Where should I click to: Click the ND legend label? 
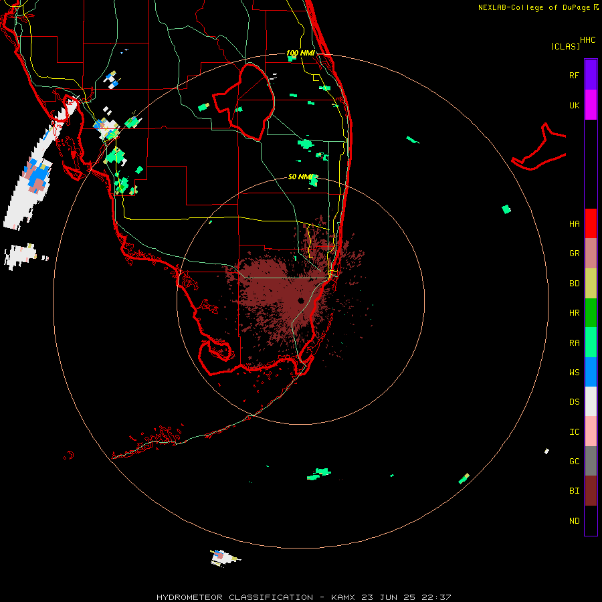(x=574, y=521)
